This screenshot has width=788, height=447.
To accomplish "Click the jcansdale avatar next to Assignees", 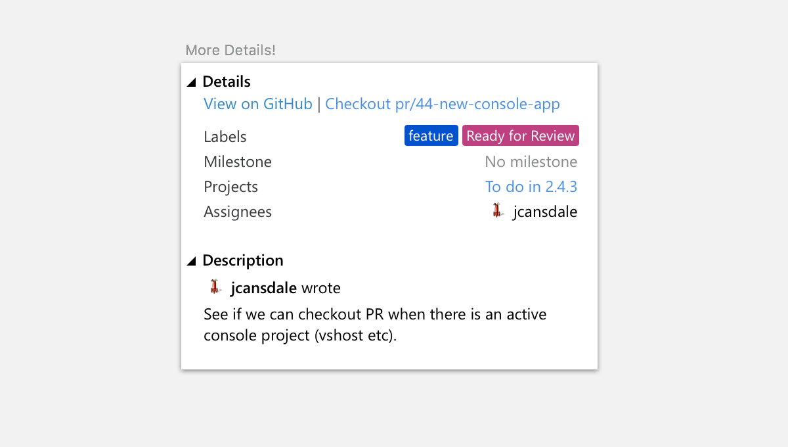I will tap(497, 211).
